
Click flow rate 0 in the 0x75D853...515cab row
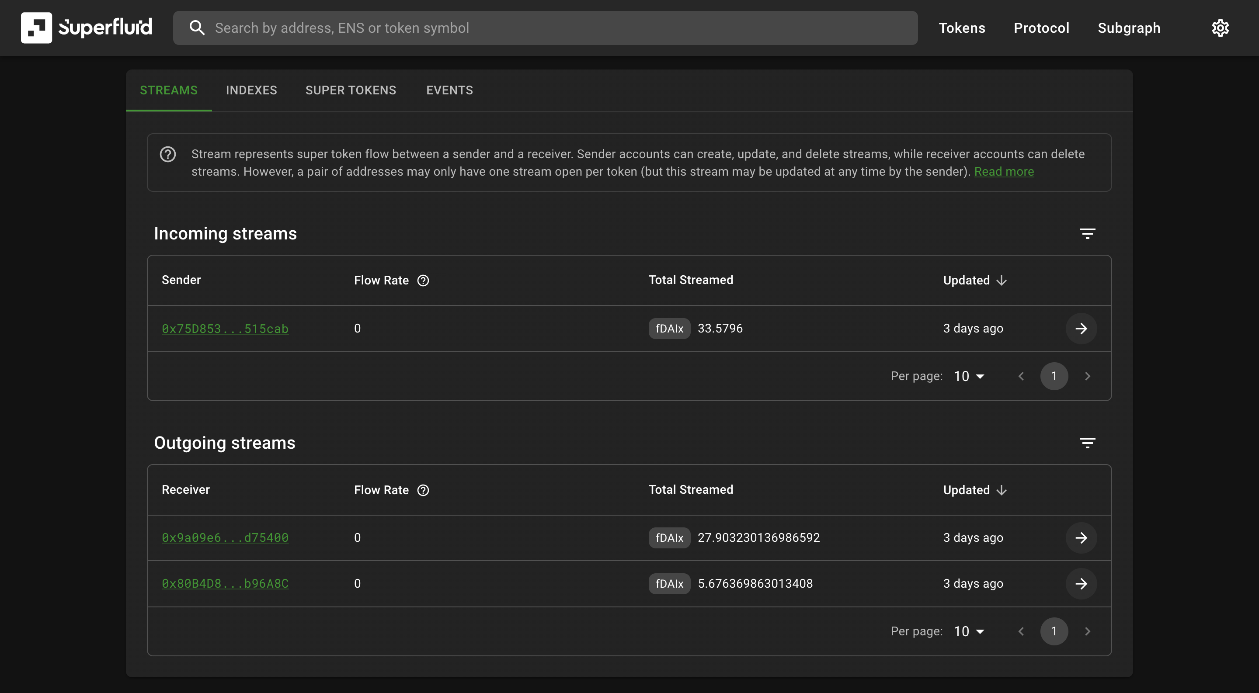pyautogui.click(x=357, y=328)
